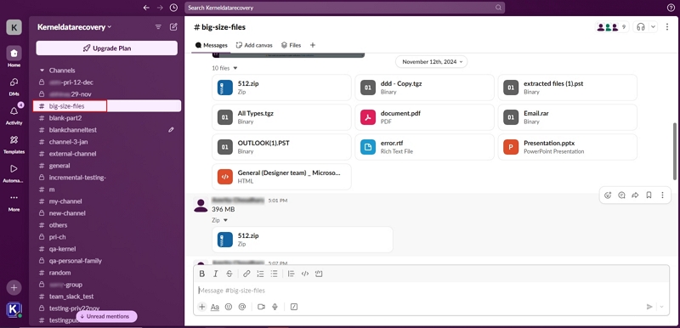Collapse the Channels section

pyautogui.click(x=42, y=71)
